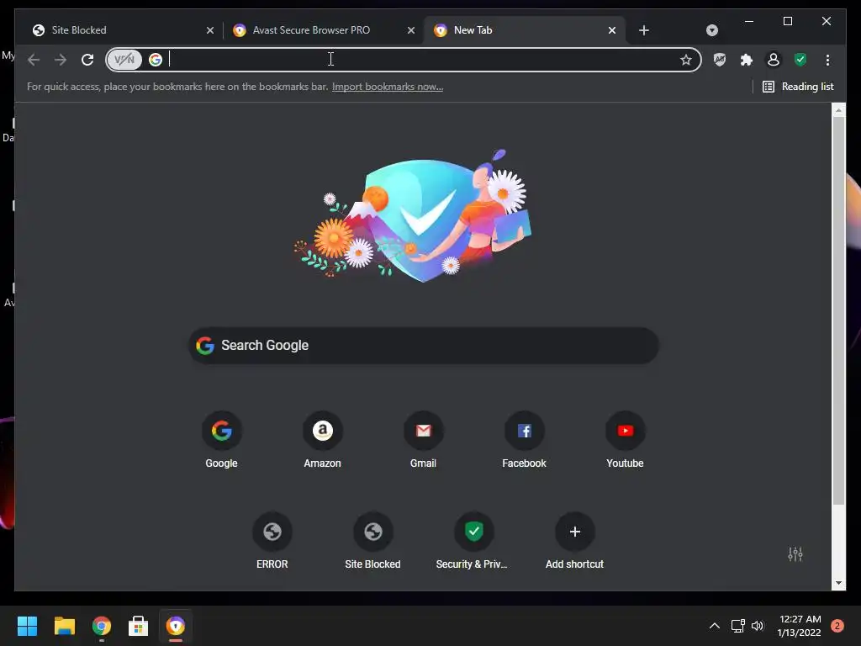The height and width of the screenshot is (646, 861).
Task: Expand the tab search dropdown arrow
Action: tap(711, 30)
